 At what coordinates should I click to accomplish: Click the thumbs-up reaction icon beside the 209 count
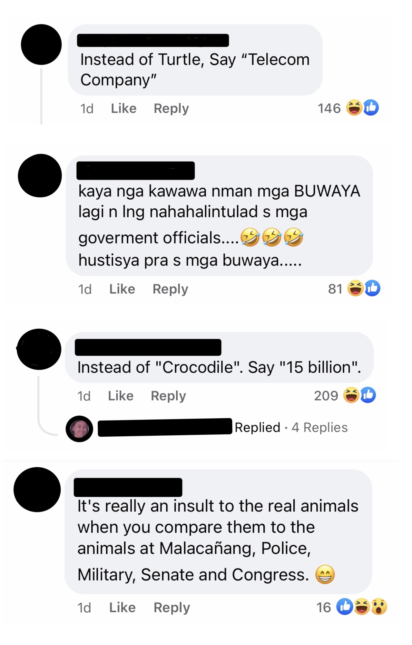point(368,395)
